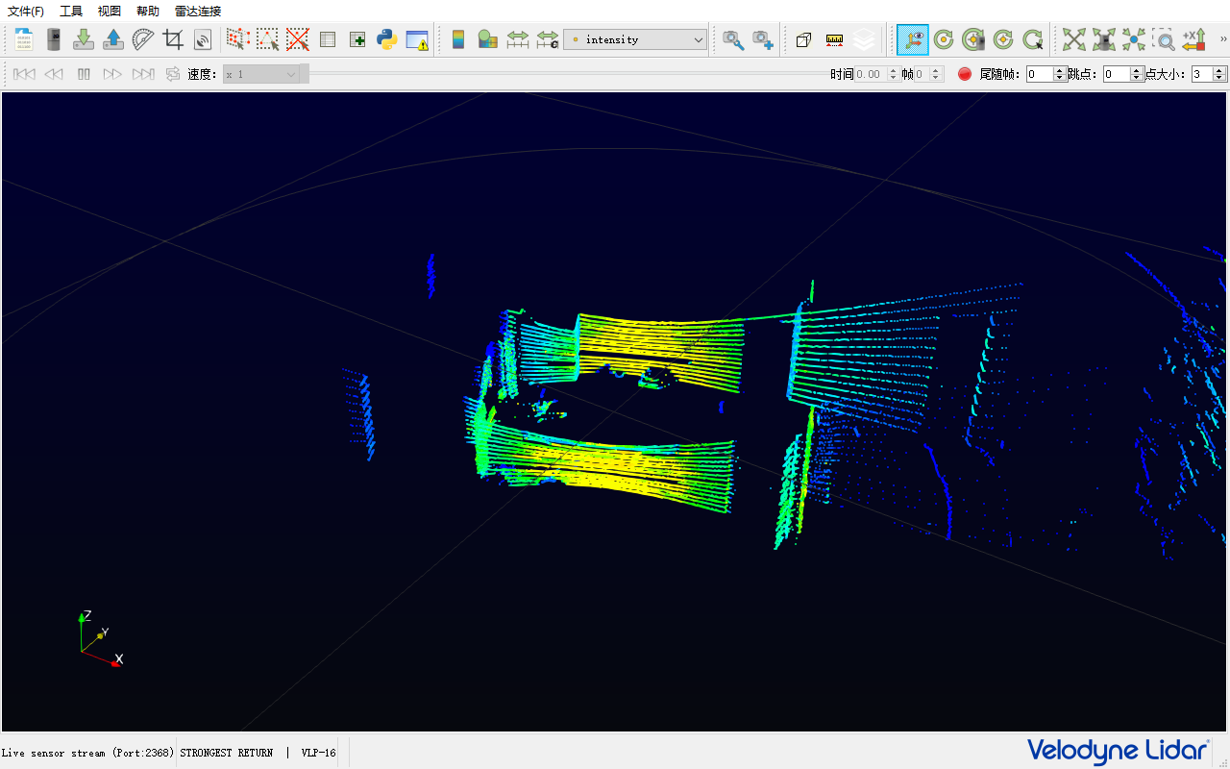
Task: Open a capture file with the binary-file icon
Action: (x=24, y=39)
